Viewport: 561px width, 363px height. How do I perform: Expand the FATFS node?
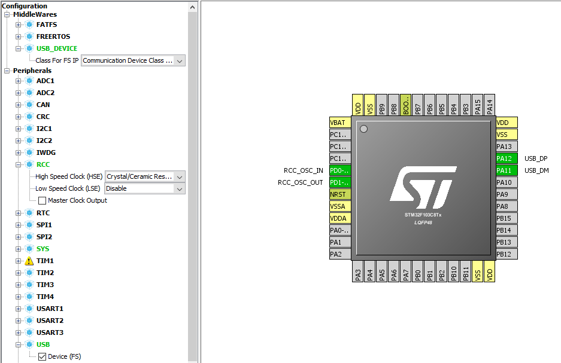click(x=18, y=25)
